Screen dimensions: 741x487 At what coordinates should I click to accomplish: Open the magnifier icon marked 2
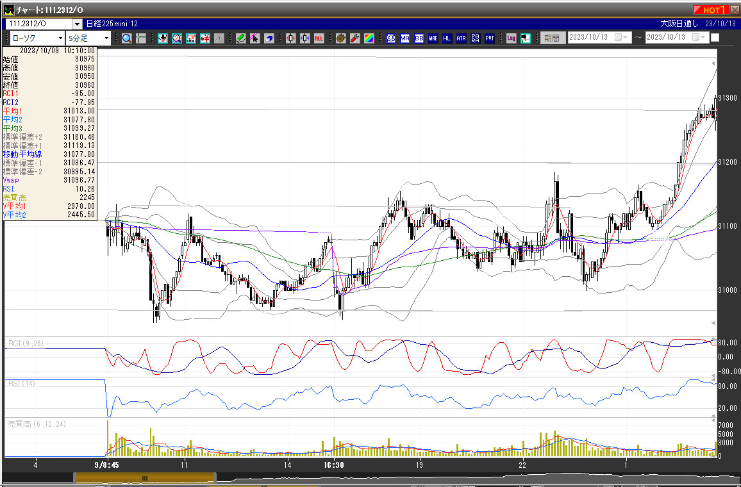[177, 38]
